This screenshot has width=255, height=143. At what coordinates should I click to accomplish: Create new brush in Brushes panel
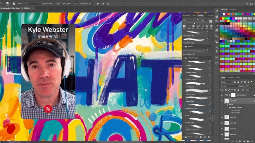click(x=205, y=137)
